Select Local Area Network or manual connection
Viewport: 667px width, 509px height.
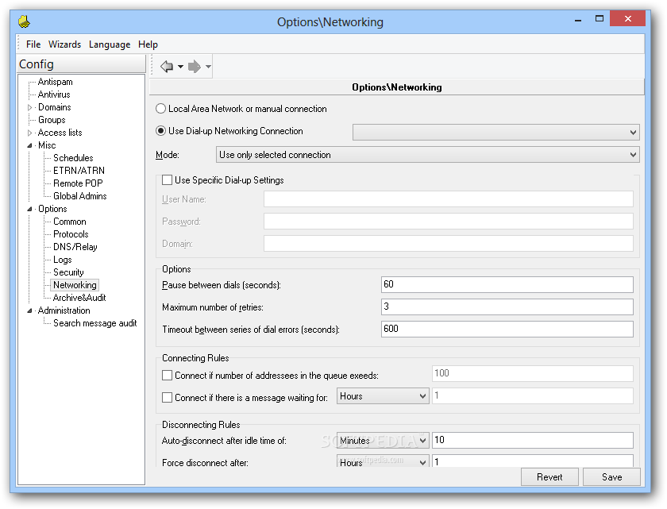pyautogui.click(x=160, y=109)
